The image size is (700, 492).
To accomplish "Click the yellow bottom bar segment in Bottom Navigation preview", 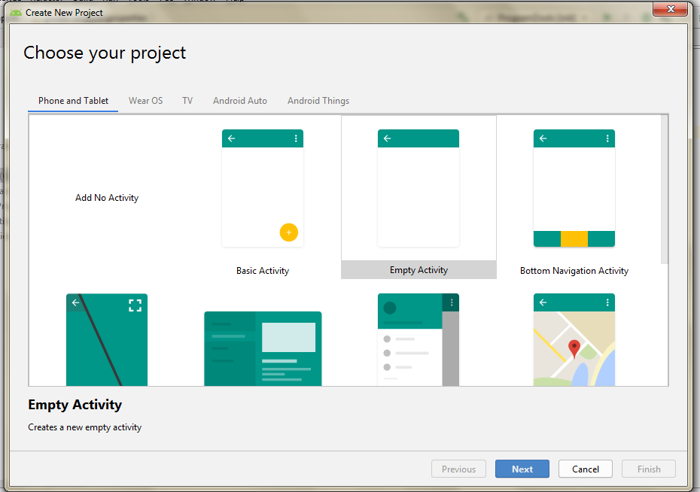I will [574, 238].
